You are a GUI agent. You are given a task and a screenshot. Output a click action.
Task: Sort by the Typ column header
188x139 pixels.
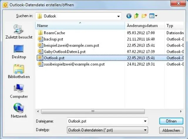(x=174, y=26)
